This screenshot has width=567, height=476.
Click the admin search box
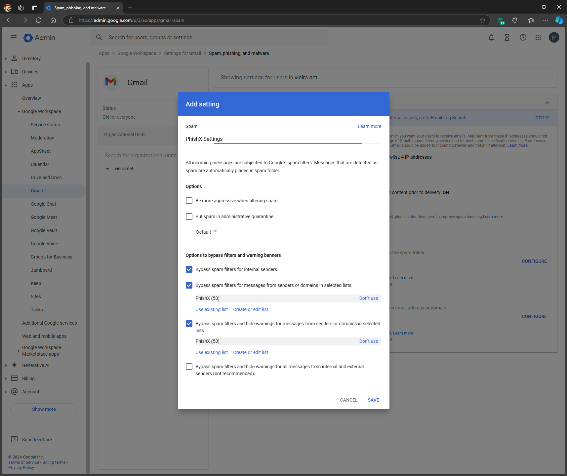click(209, 37)
